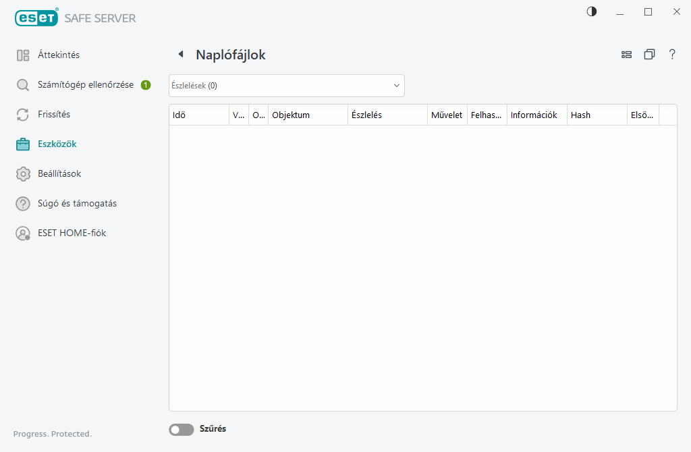The image size is (691, 452).
Task: Click the Áttekintés dashboard icon
Action: [x=23, y=55]
